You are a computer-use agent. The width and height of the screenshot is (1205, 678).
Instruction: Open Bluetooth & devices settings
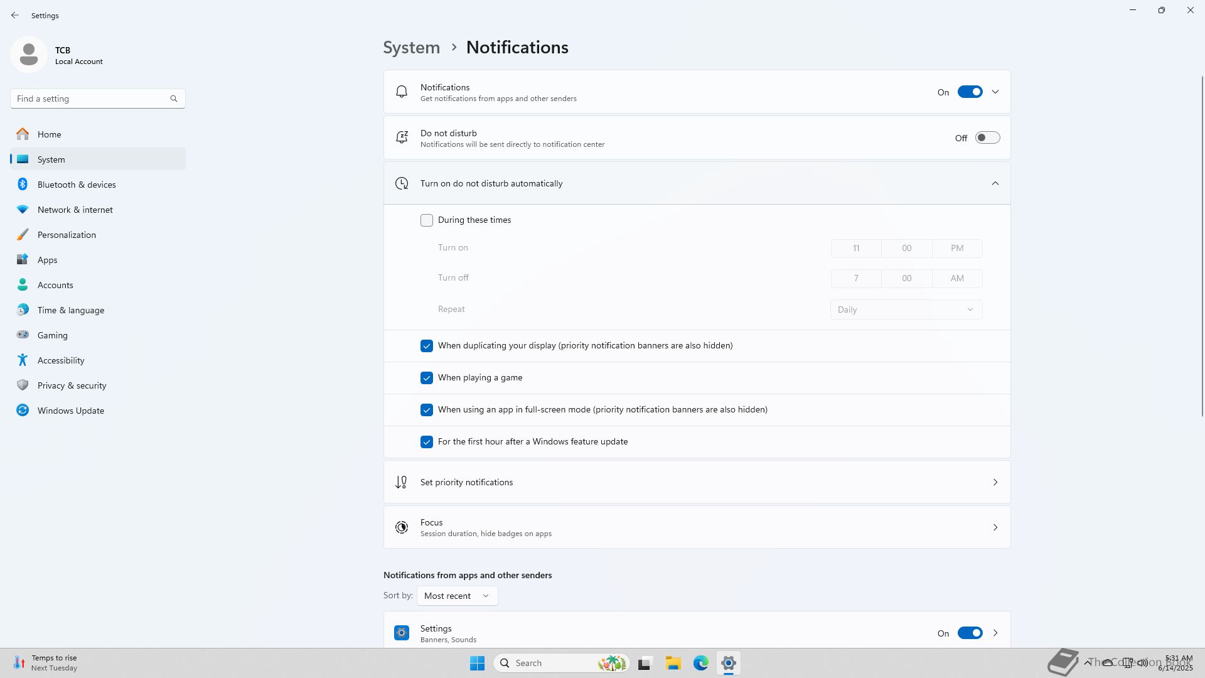(77, 185)
